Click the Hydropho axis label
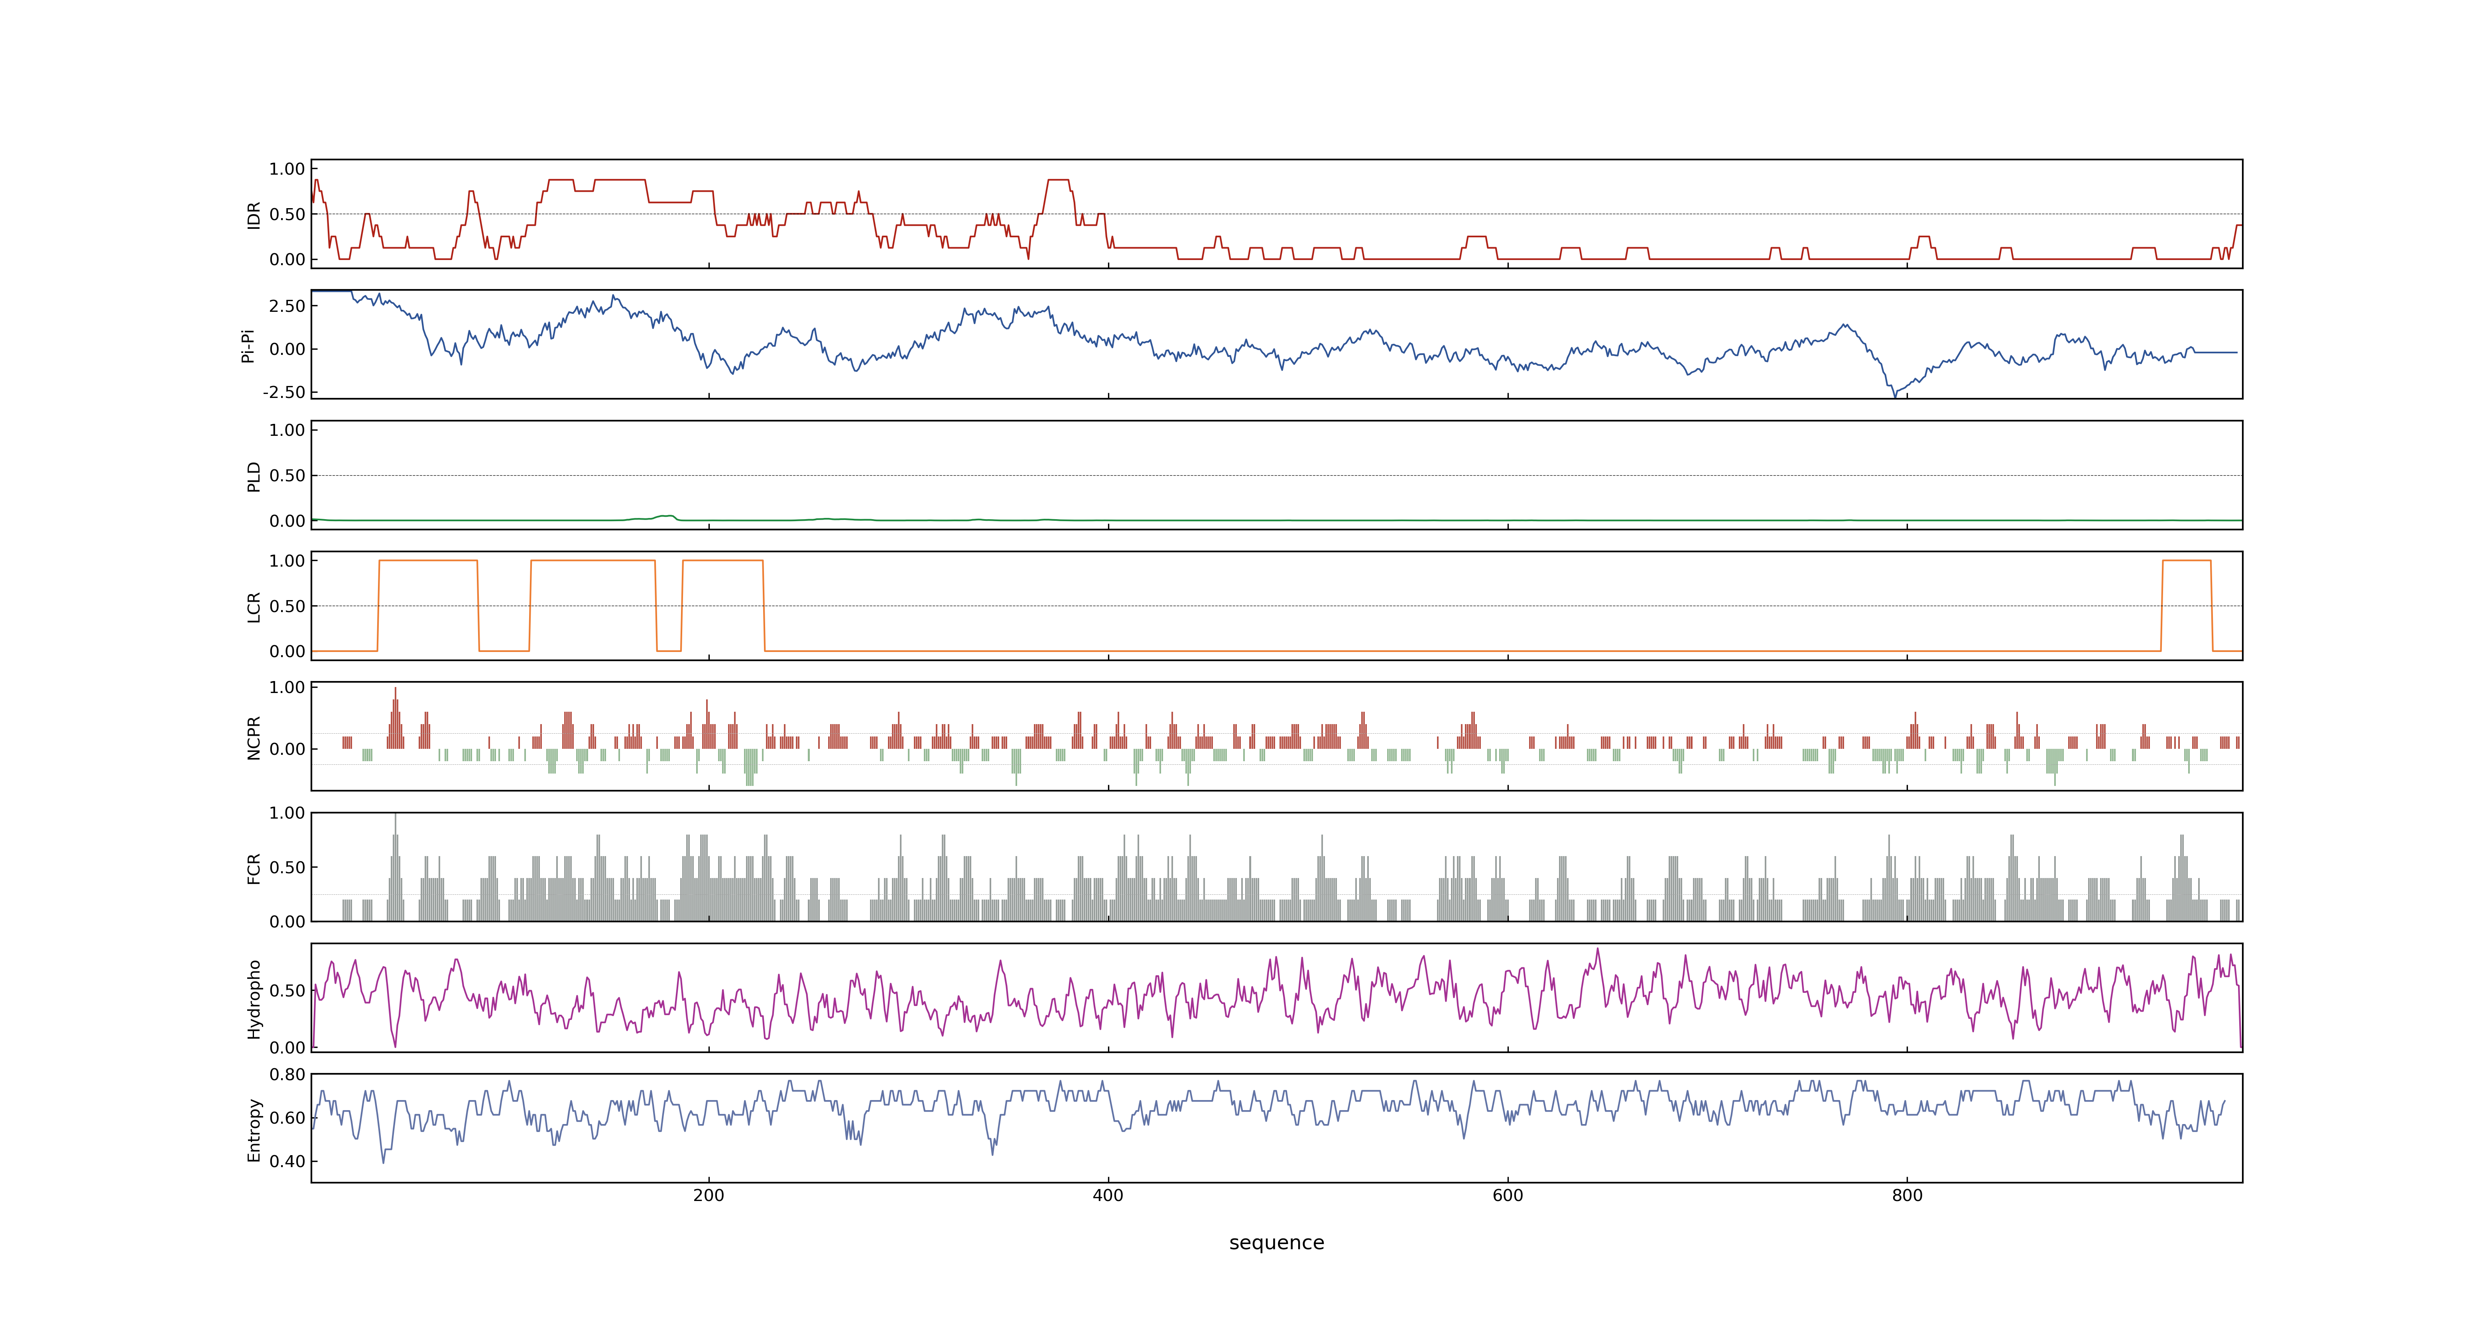The width and height of the screenshot is (2492, 1329). pos(254,999)
